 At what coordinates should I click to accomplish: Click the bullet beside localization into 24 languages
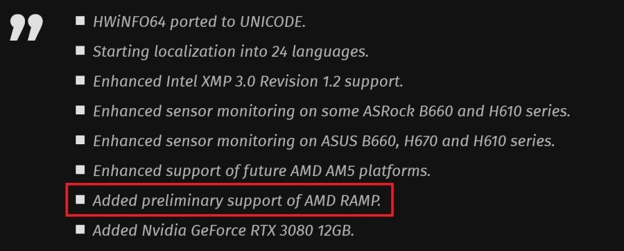click(x=80, y=51)
